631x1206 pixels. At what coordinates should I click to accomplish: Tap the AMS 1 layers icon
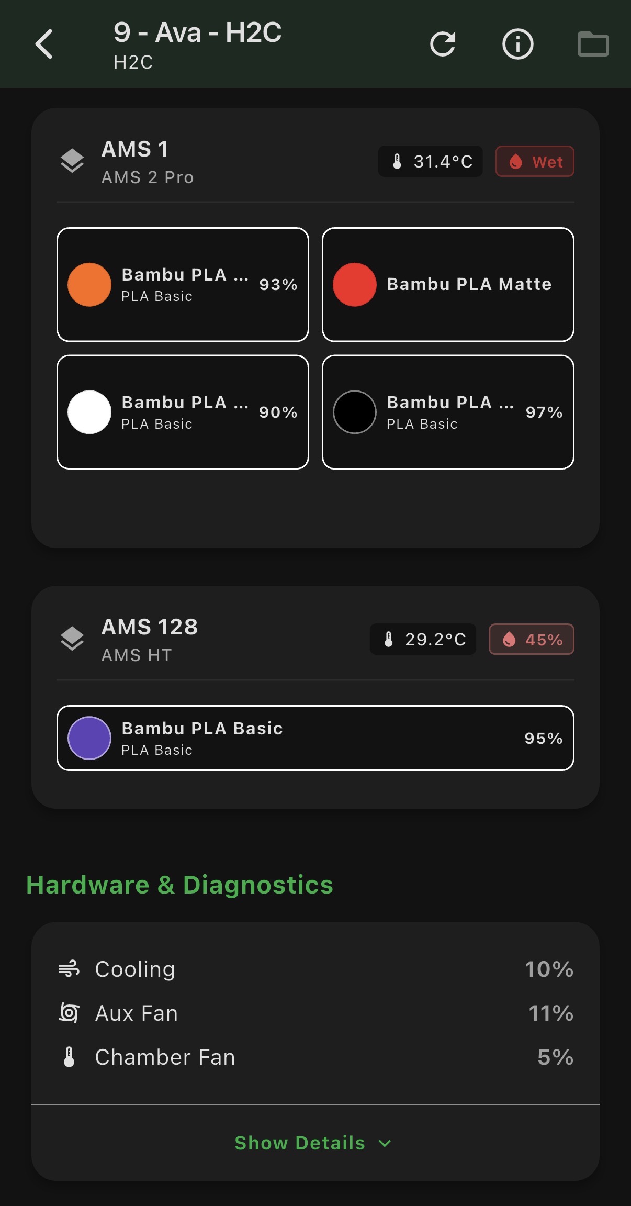point(73,161)
